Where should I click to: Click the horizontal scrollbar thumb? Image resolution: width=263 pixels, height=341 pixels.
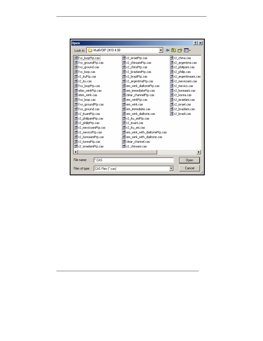tap(117, 152)
